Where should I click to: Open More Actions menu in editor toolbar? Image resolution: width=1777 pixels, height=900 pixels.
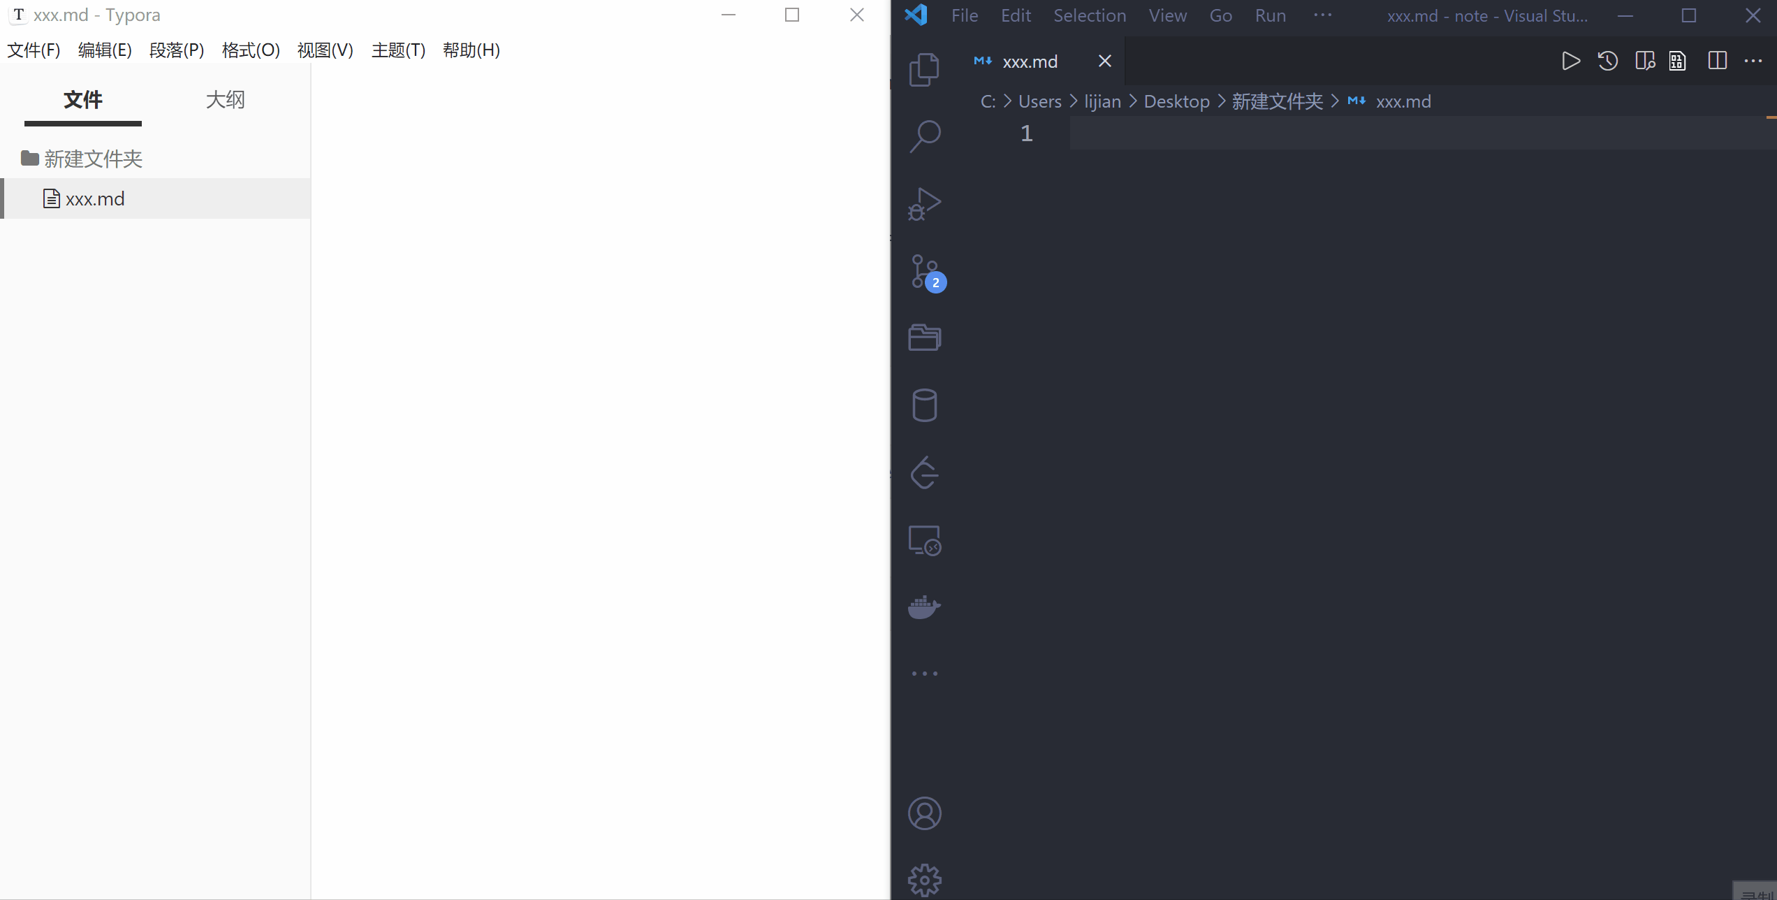pos(1754,61)
